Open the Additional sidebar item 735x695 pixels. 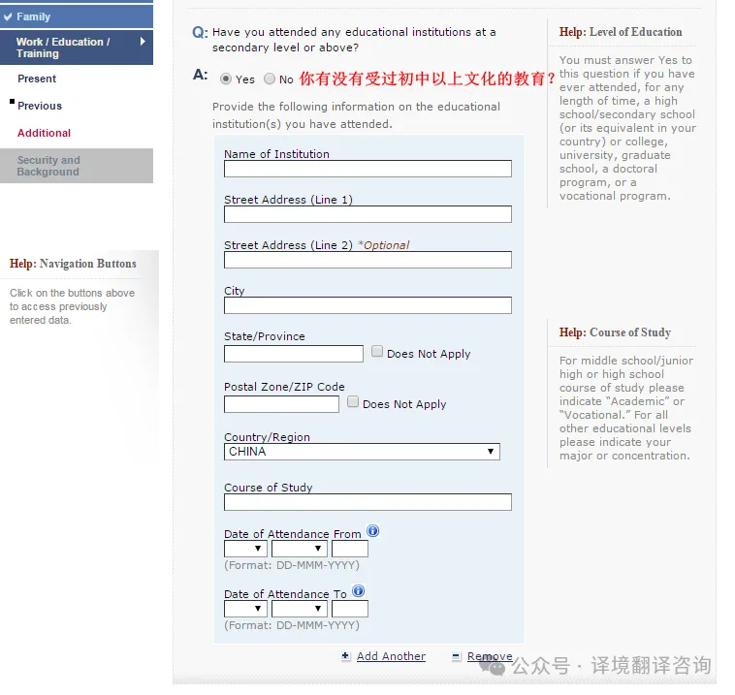(x=44, y=133)
